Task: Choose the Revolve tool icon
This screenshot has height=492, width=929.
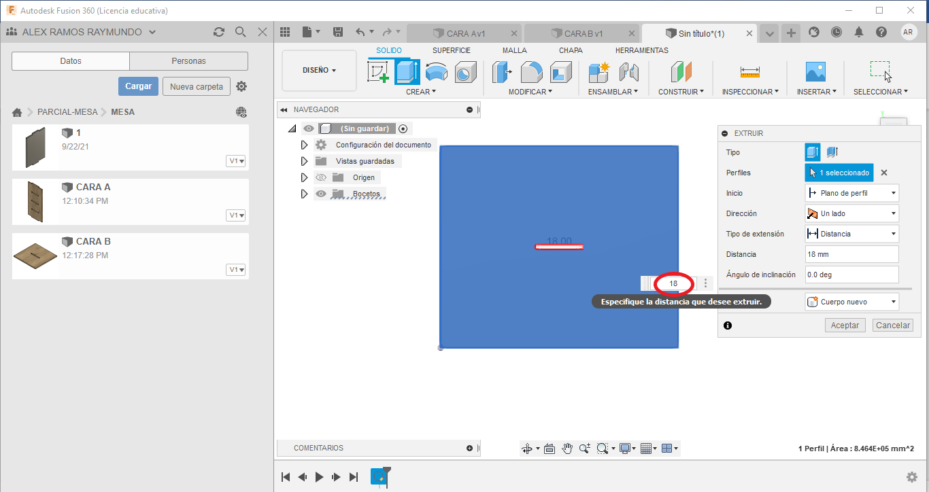Action: coord(436,71)
